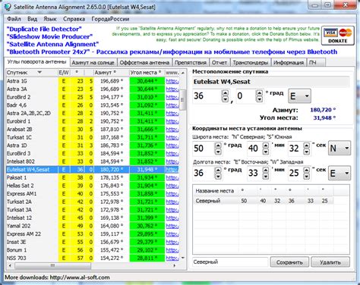Open the http link in Intelsat 12 row
The width and height of the screenshot is (360, 285).
coord(172,218)
